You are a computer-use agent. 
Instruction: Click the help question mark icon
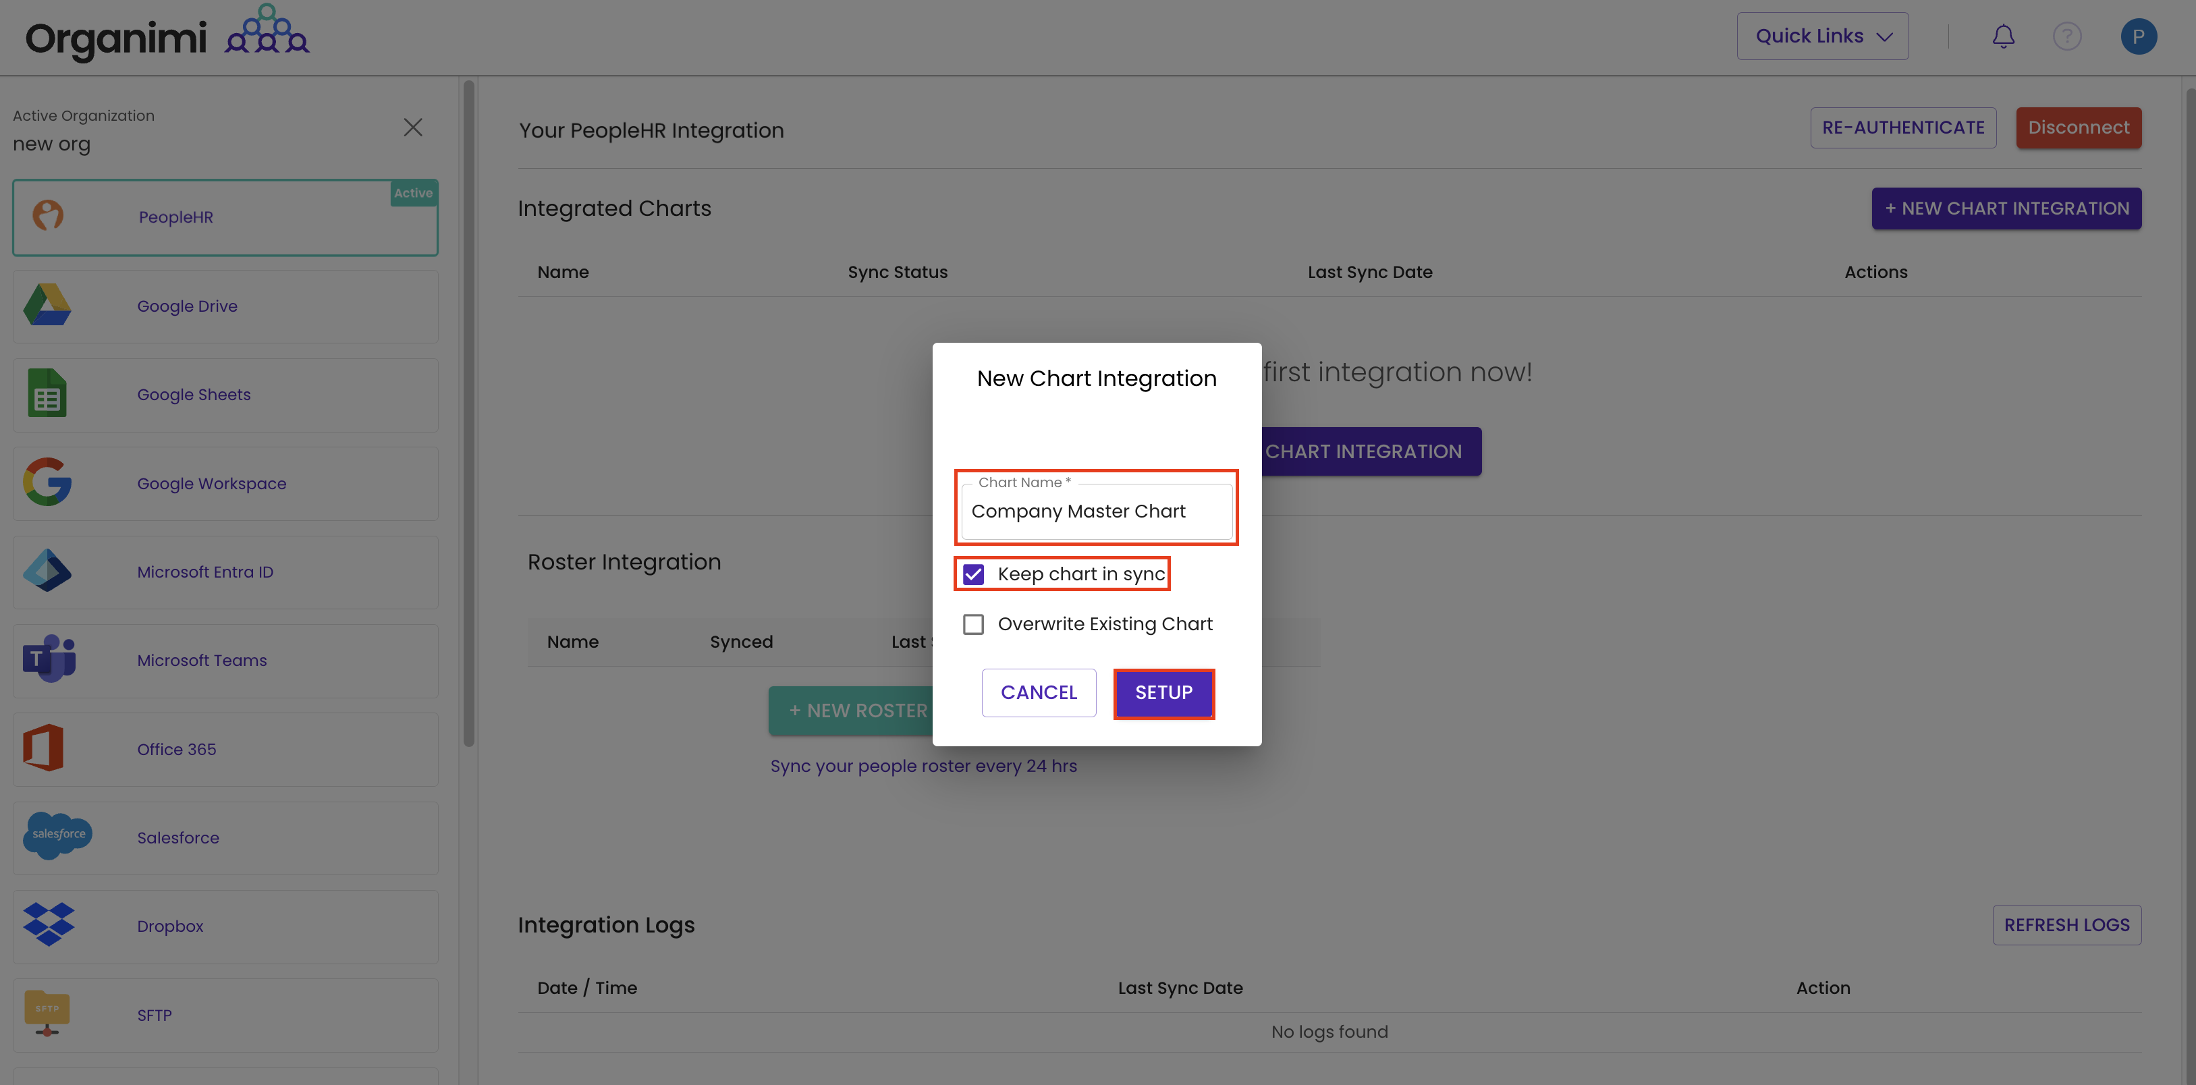pos(2066,36)
